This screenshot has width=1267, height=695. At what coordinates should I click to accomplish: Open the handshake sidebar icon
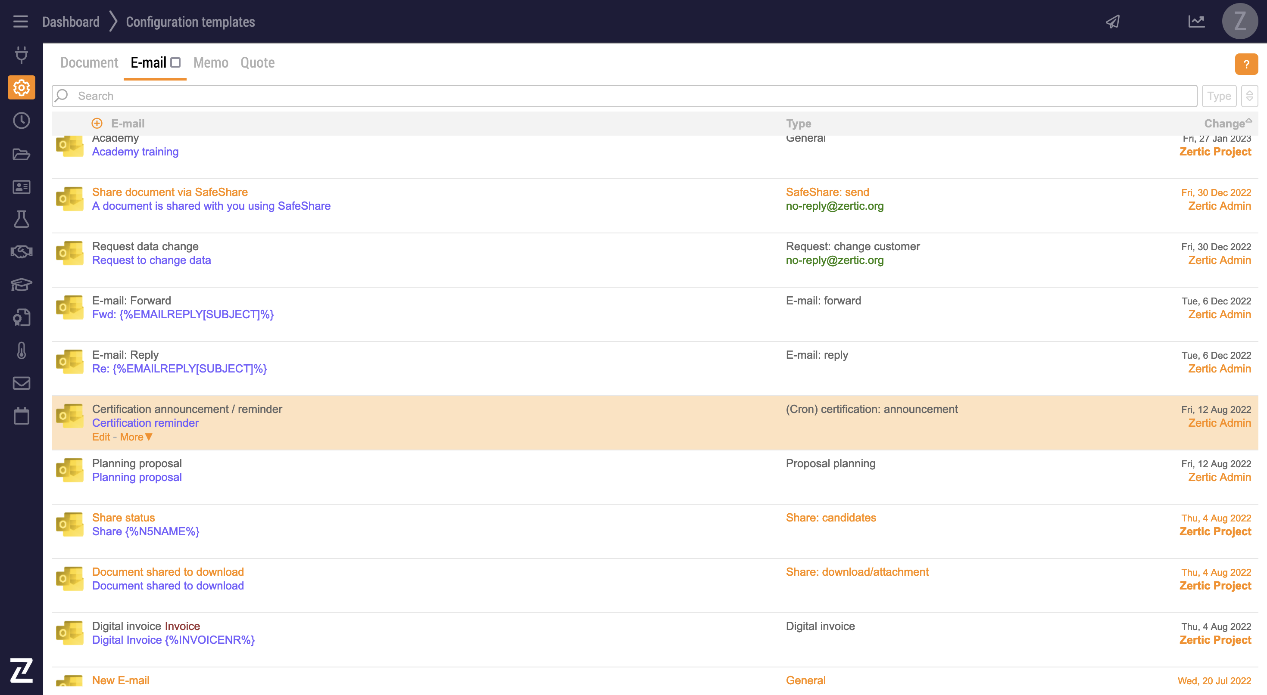click(21, 251)
